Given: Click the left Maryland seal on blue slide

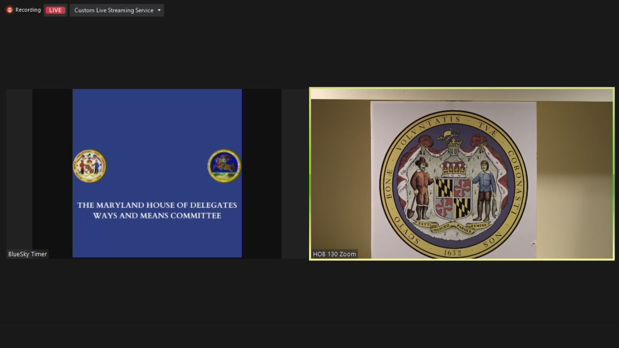Looking at the screenshot, I should [x=90, y=166].
